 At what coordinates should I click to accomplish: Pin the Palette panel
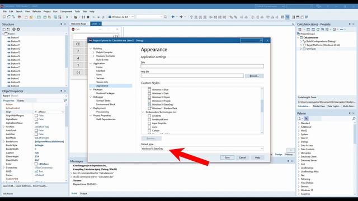click(x=350, y=113)
